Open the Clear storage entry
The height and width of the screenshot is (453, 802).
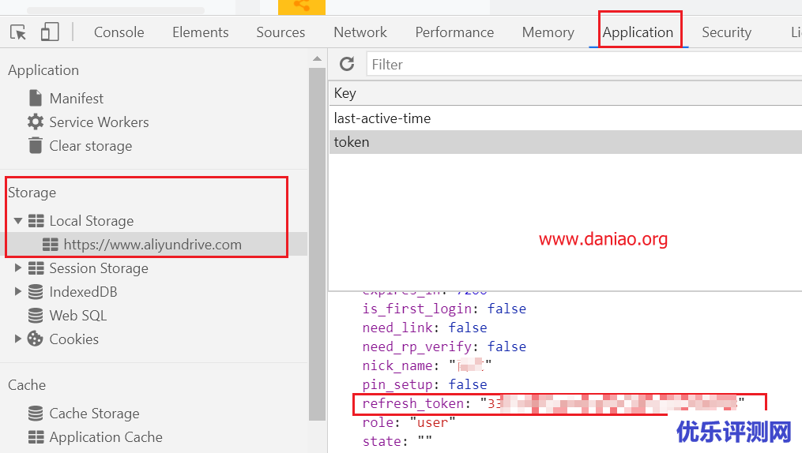91,146
